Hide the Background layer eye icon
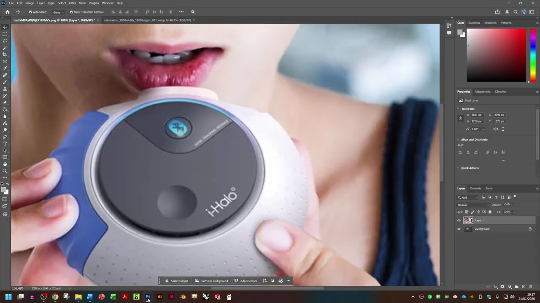Screen dimensions: 540x303 459,229
